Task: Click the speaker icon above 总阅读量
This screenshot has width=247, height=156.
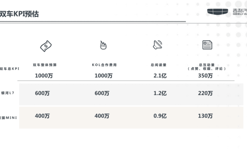Action: (x=158, y=45)
